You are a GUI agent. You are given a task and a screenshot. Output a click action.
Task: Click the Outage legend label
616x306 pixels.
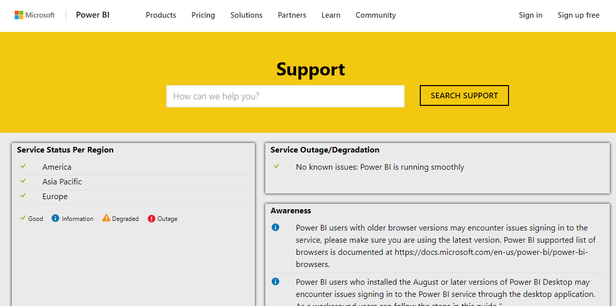pos(167,219)
